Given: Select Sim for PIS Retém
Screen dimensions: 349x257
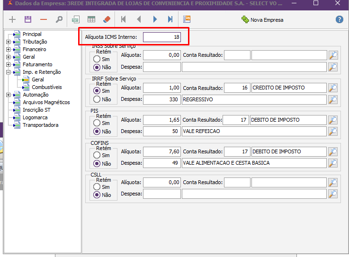Looking at the screenshot, I should click(x=97, y=123).
